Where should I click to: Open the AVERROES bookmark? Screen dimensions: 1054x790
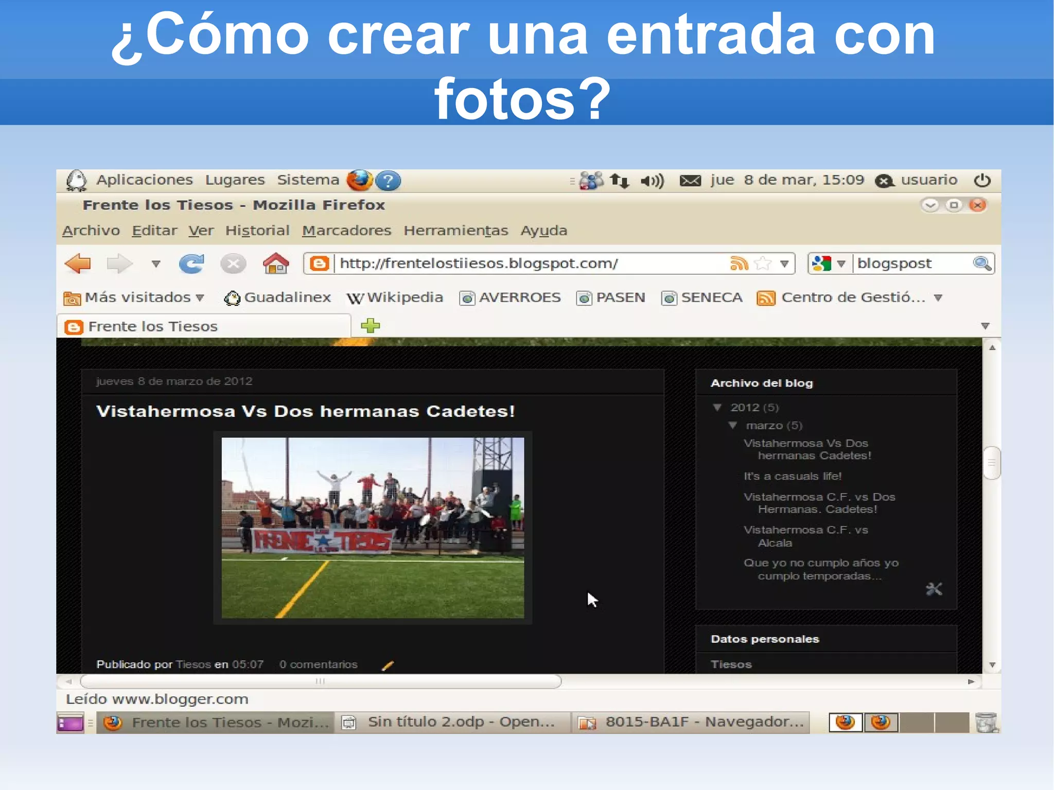510,297
